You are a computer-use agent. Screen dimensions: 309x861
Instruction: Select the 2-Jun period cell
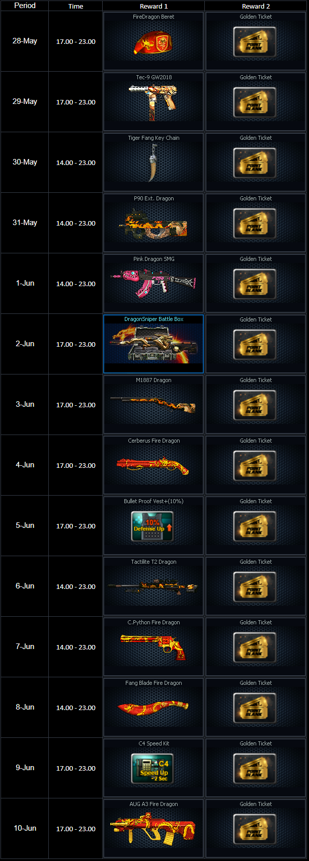(x=25, y=344)
